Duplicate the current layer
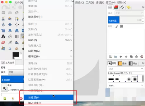Viewport: 145px width, 106px height. coord(131,57)
